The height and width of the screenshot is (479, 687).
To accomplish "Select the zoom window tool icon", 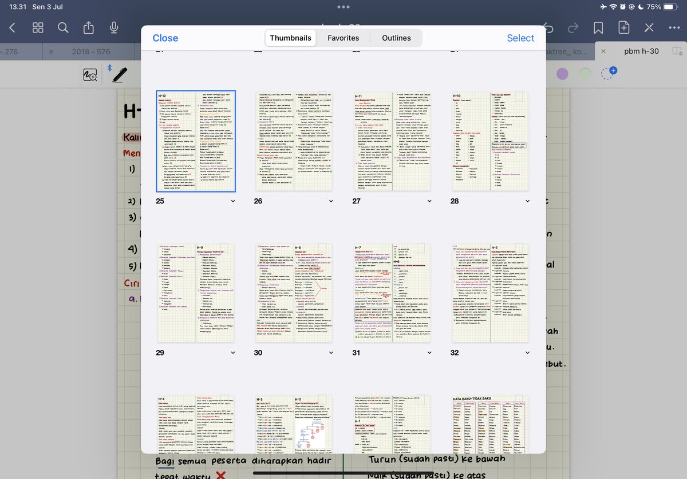I will (x=90, y=74).
